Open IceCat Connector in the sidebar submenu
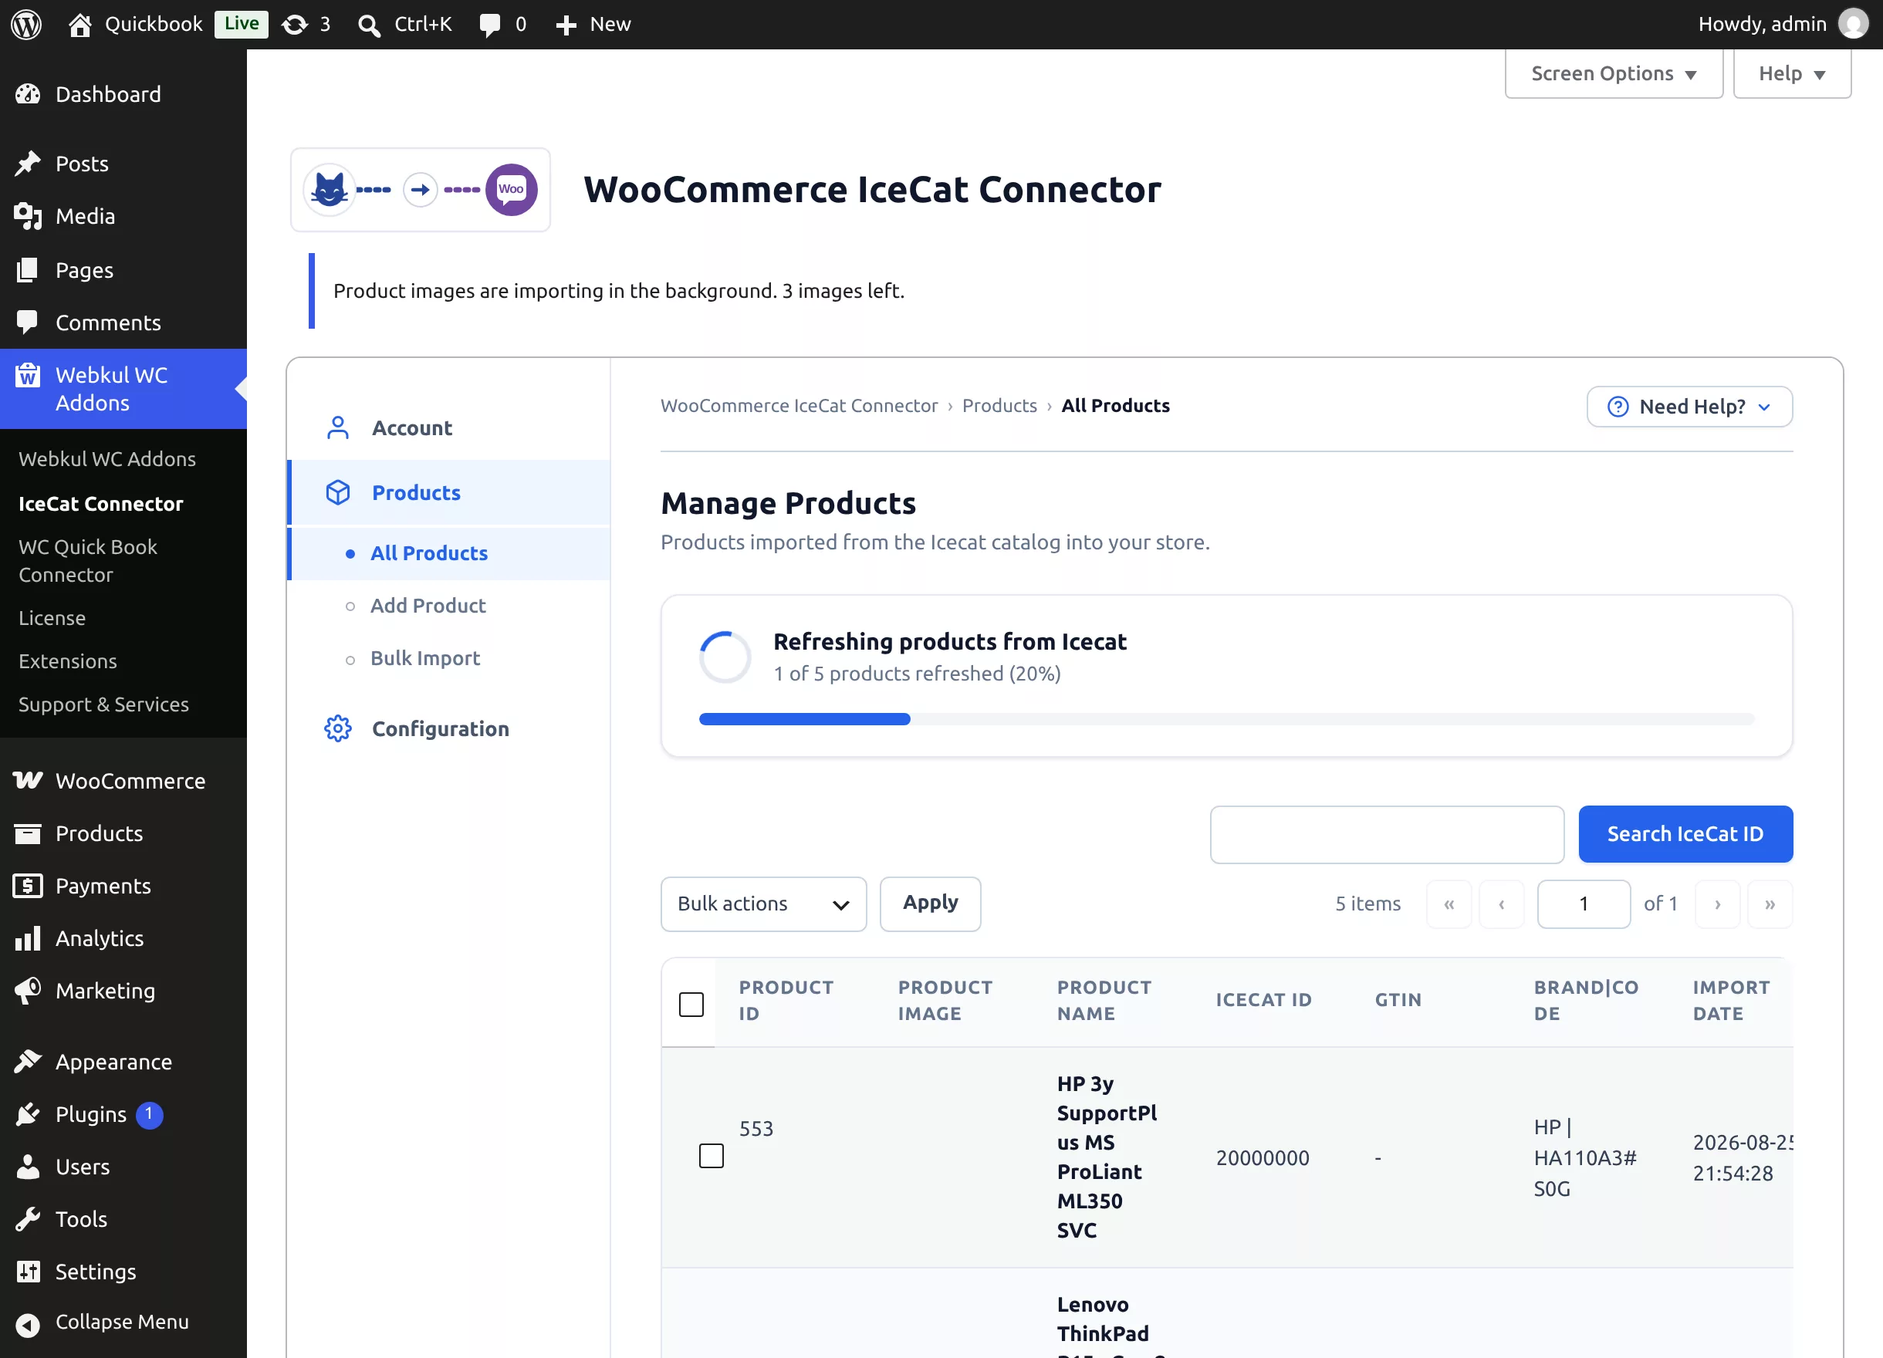 point(100,503)
